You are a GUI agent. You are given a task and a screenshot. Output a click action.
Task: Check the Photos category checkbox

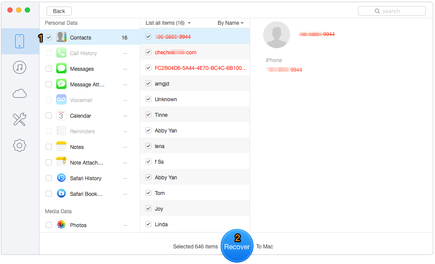point(49,225)
